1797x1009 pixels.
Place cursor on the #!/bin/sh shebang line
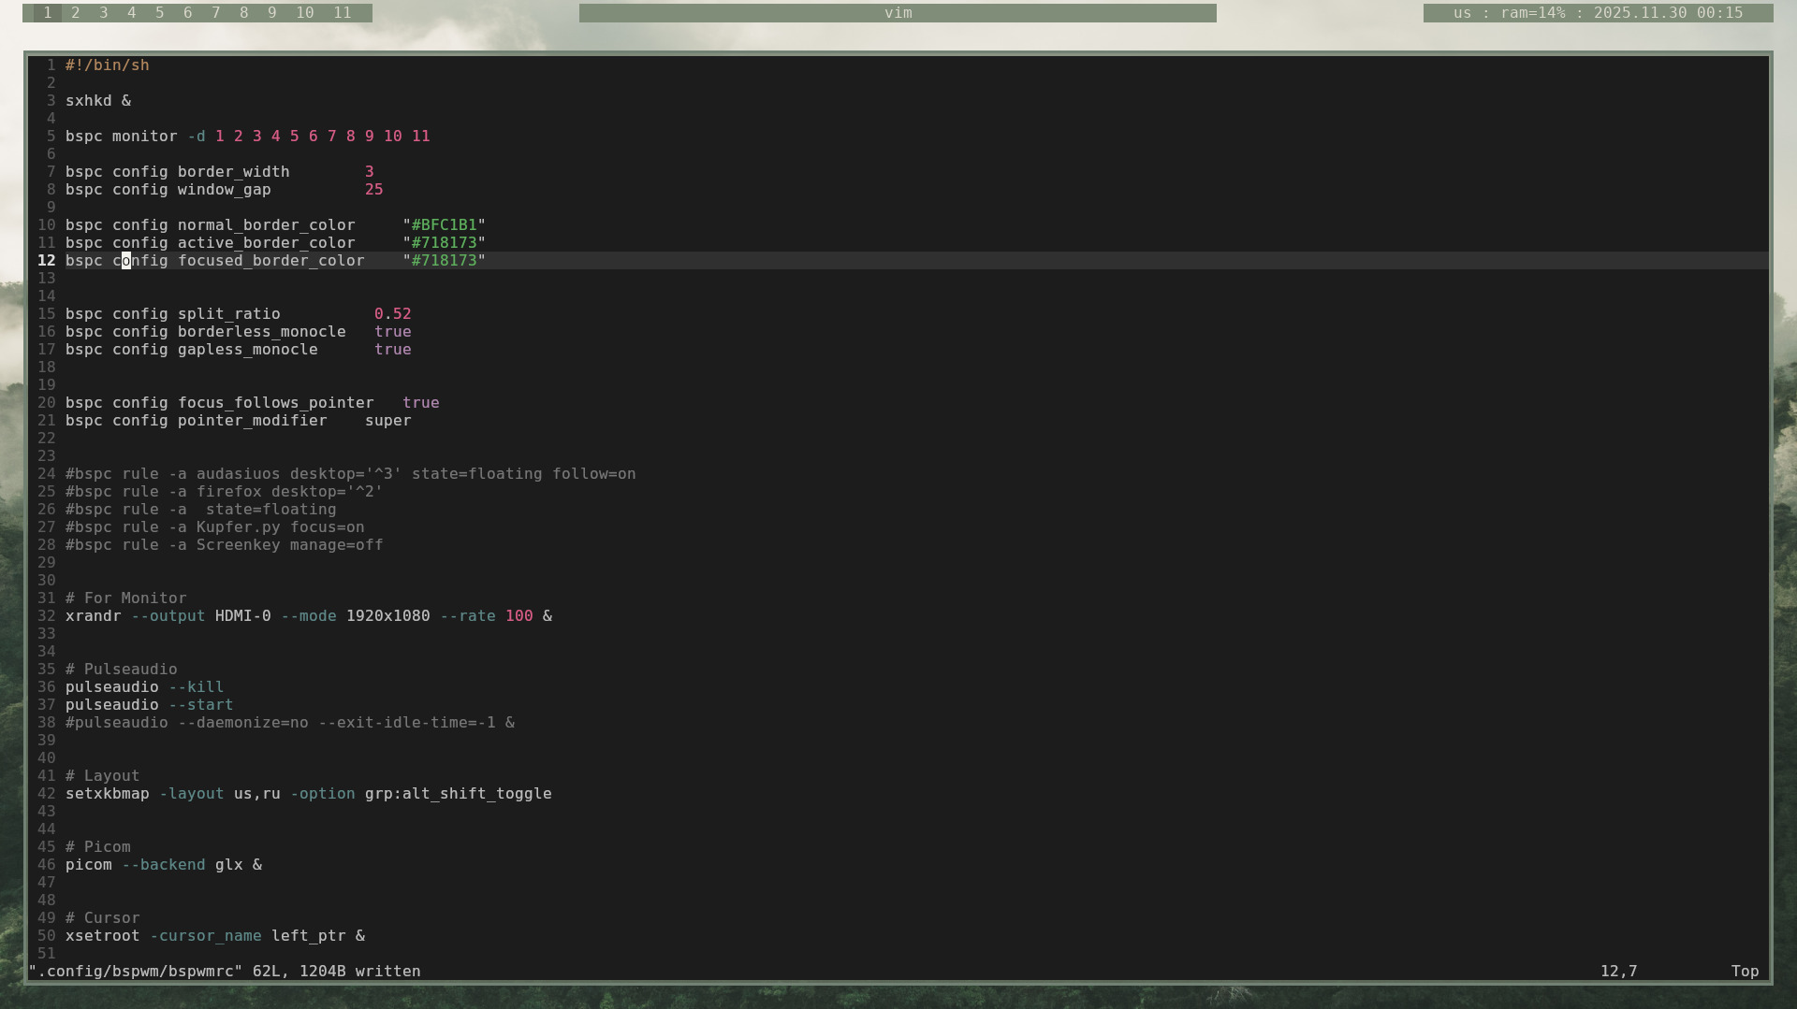pyautogui.click(x=108, y=65)
